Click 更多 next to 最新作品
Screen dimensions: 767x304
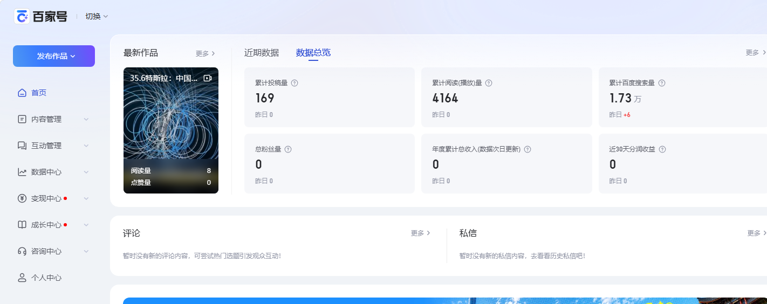pos(206,53)
